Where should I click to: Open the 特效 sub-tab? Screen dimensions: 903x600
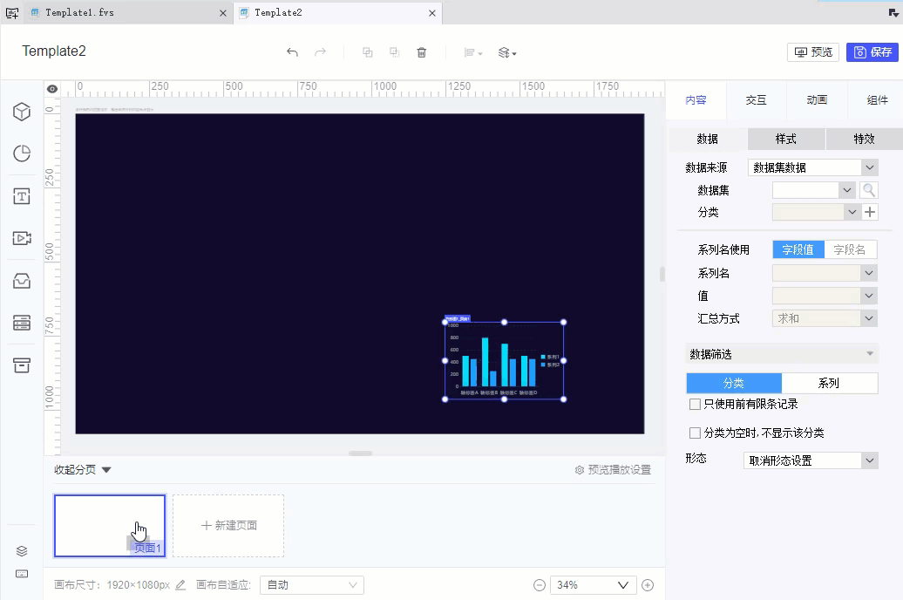click(x=864, y=139)
